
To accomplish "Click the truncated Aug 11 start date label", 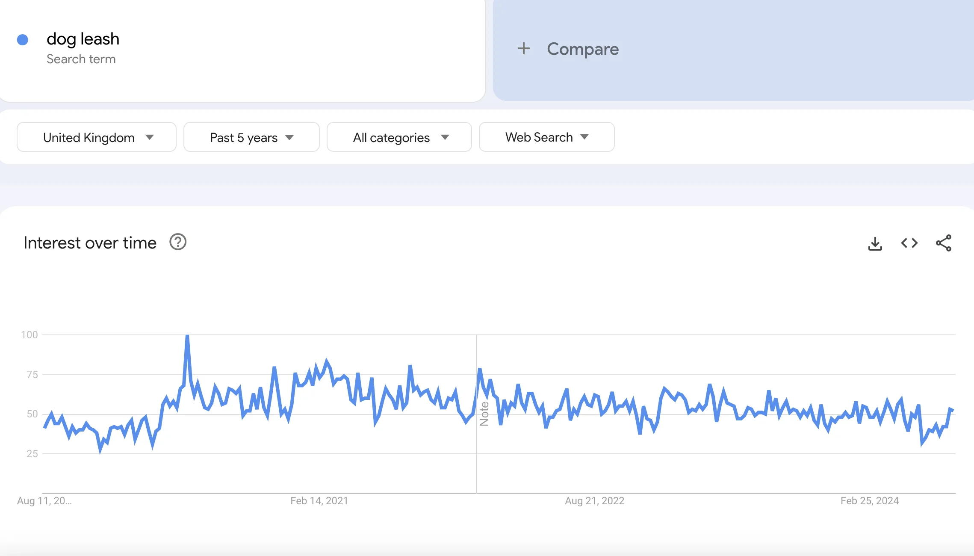I will [x=44, y=501].
